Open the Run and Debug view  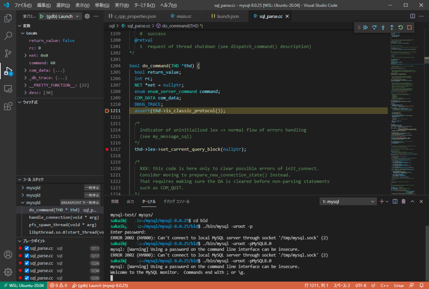tap(8, 71)
